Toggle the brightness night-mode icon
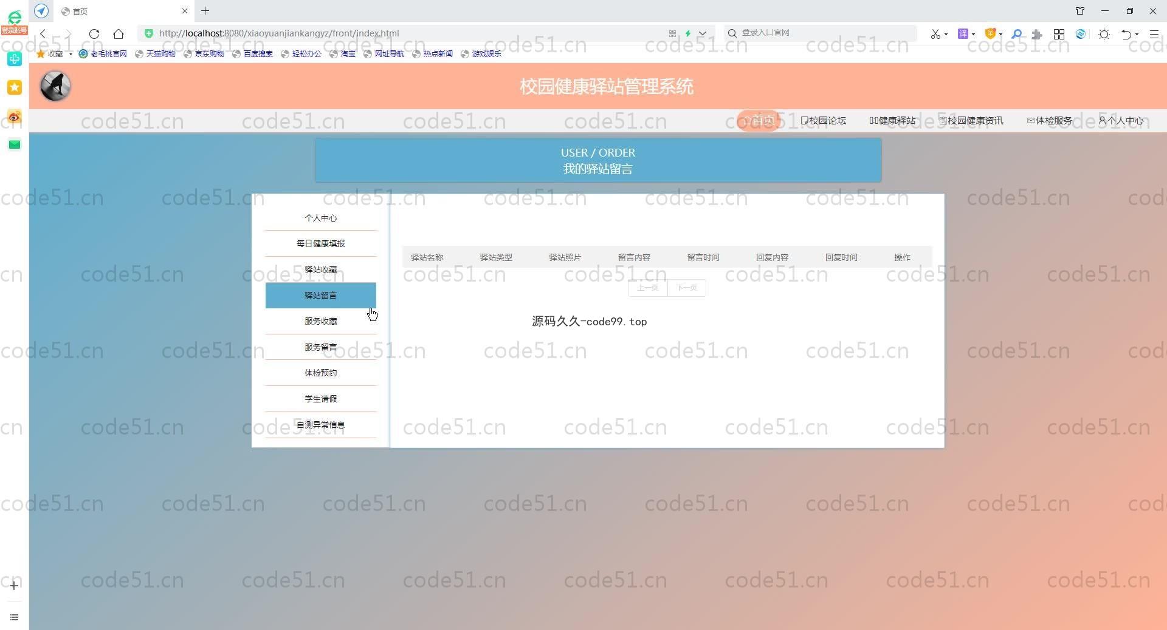1167x630 pixels. click(x=1104, y=34)
